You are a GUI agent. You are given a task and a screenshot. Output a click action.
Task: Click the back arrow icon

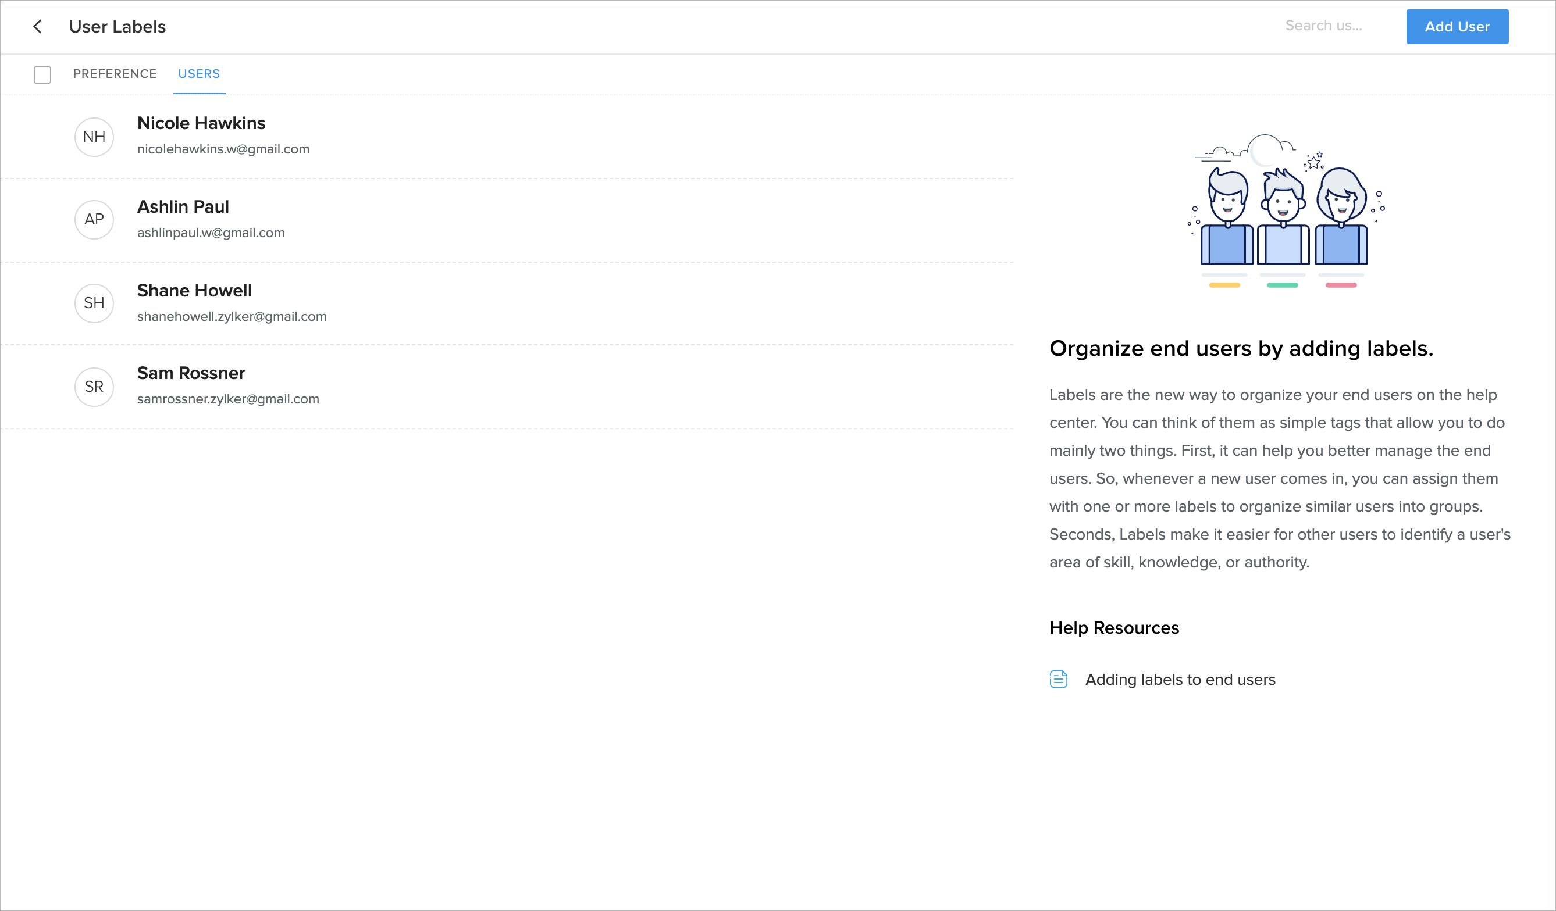38,27
